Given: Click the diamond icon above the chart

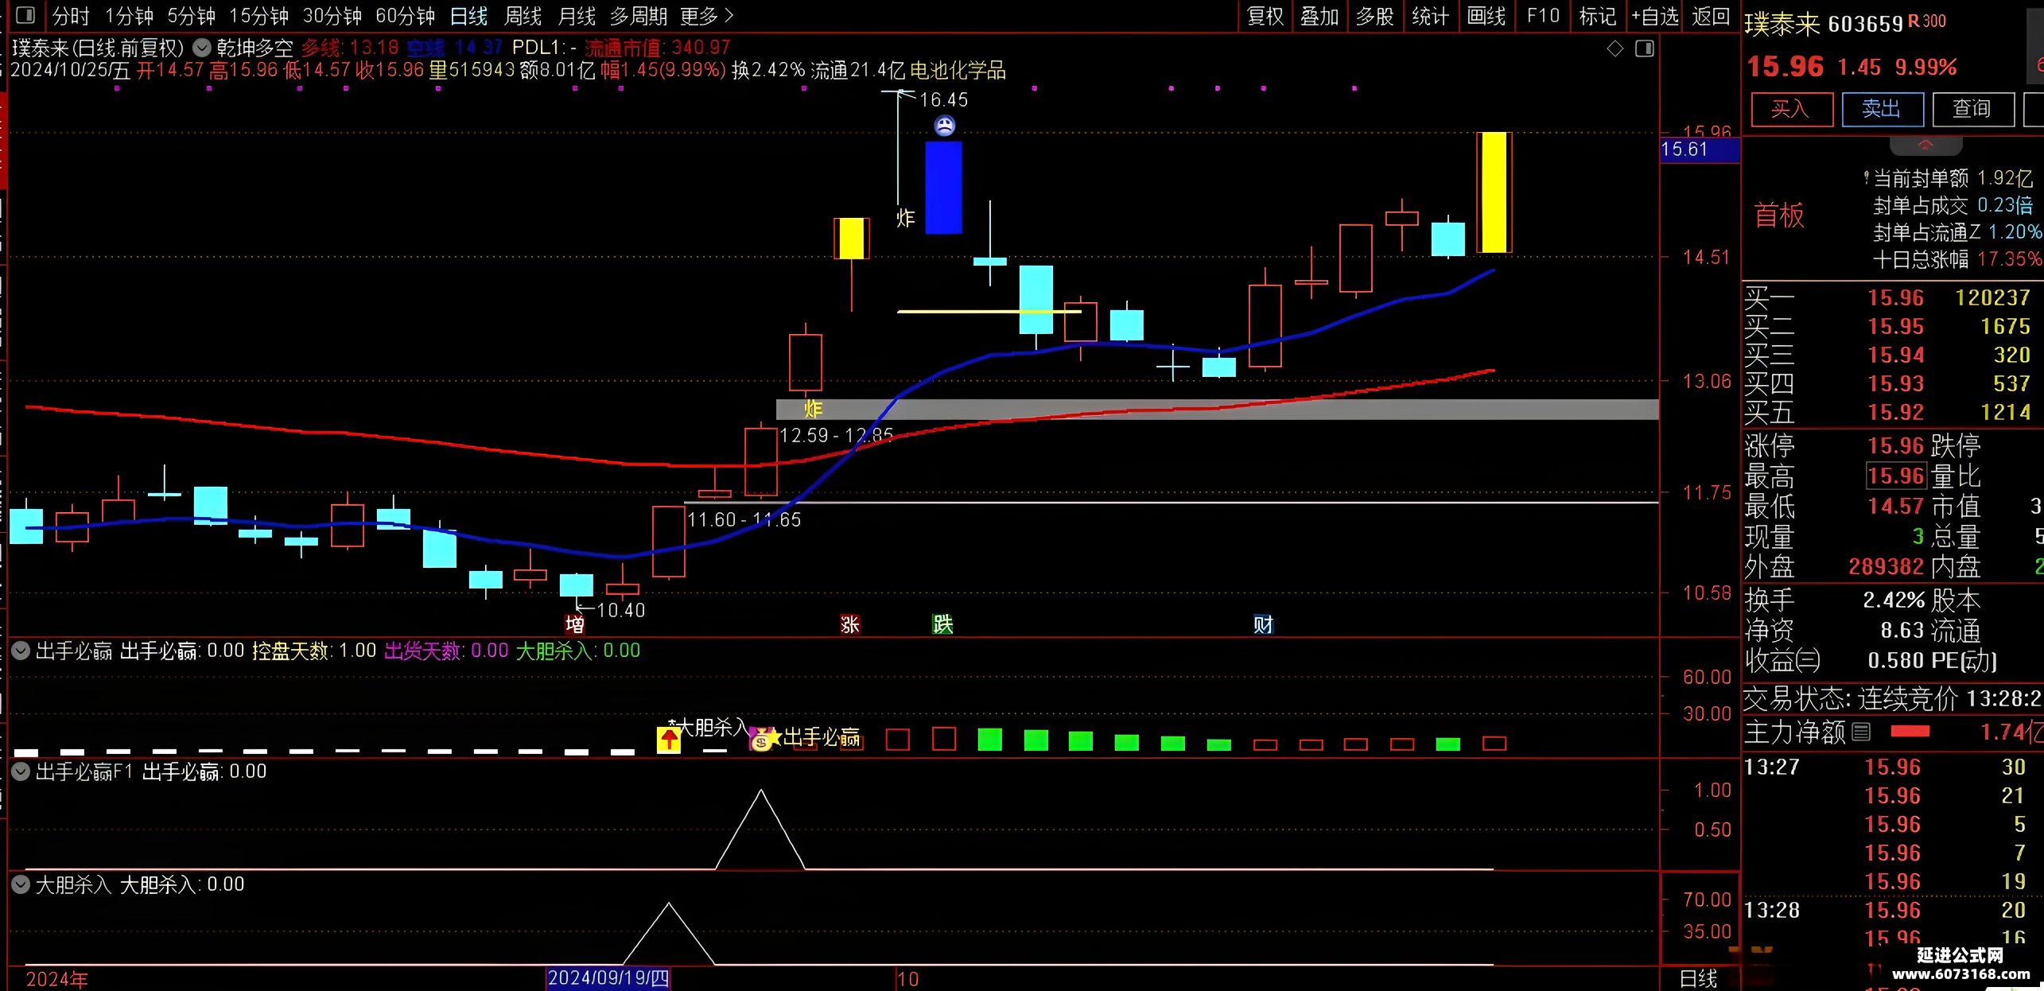Looking at the screenshot, I should 1615,49.
